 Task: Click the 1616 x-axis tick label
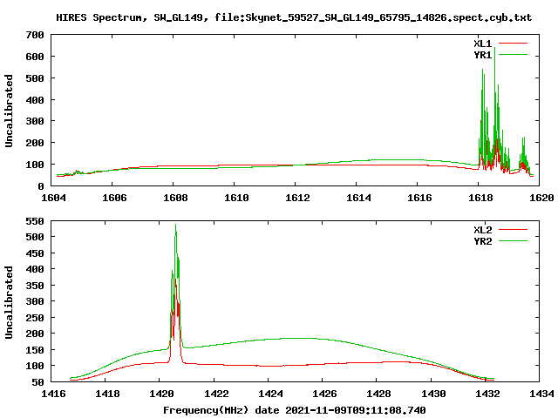(x=419, y=198)
